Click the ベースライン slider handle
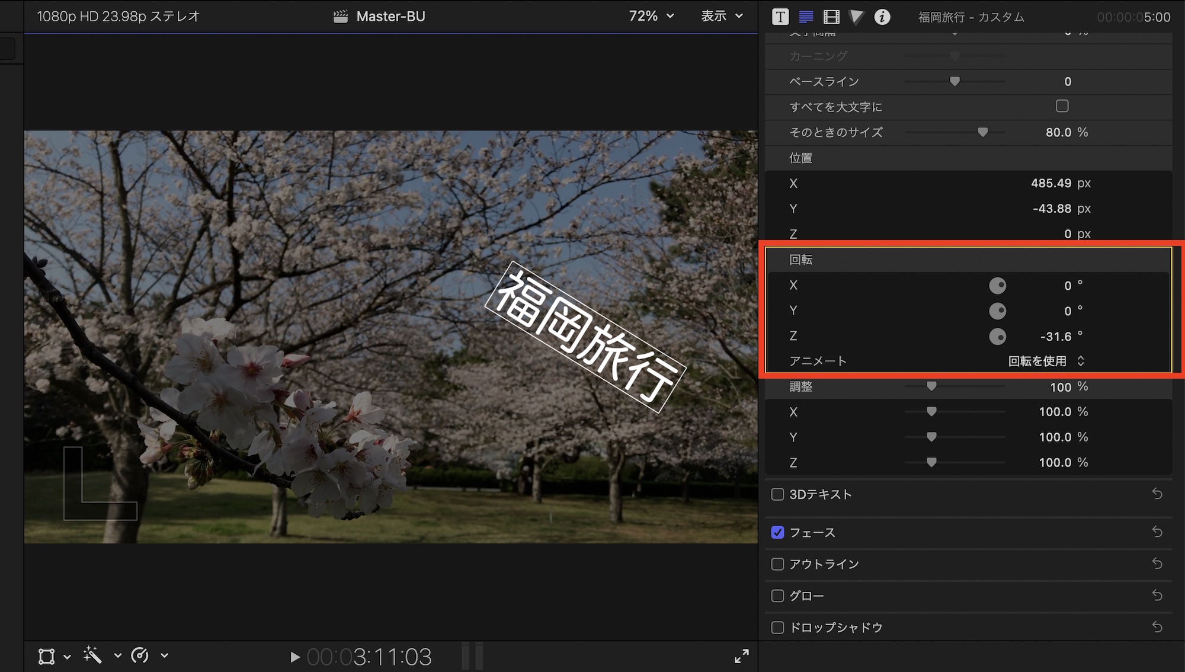This screenshot has height=672, width=1185. click(955, 81)
